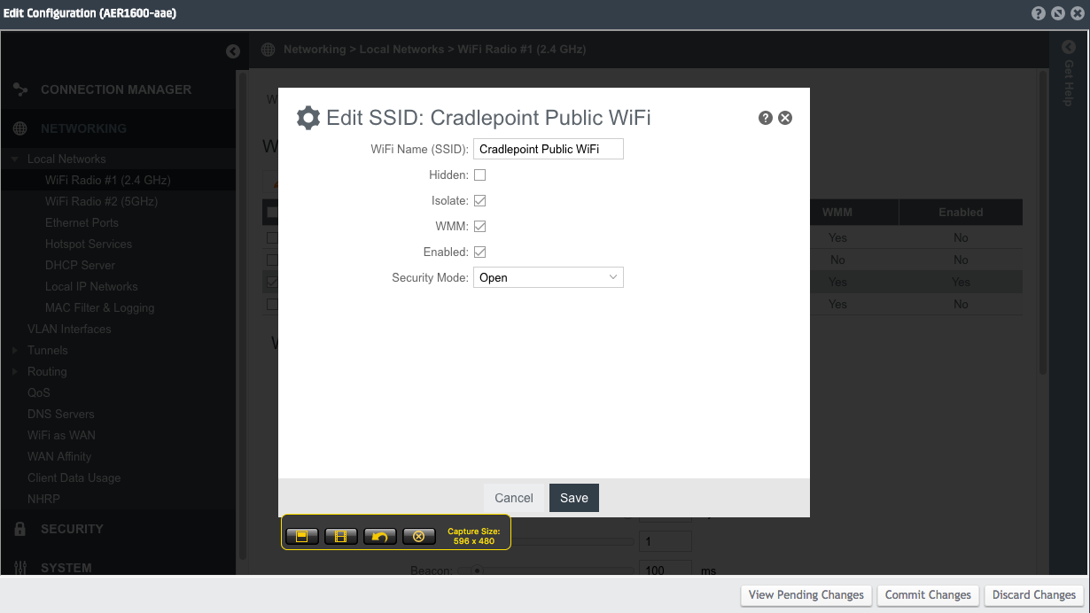This screenshot has height=613, width=1090.
Task: Click the Connection Manager icon
Action: [20, 89]
